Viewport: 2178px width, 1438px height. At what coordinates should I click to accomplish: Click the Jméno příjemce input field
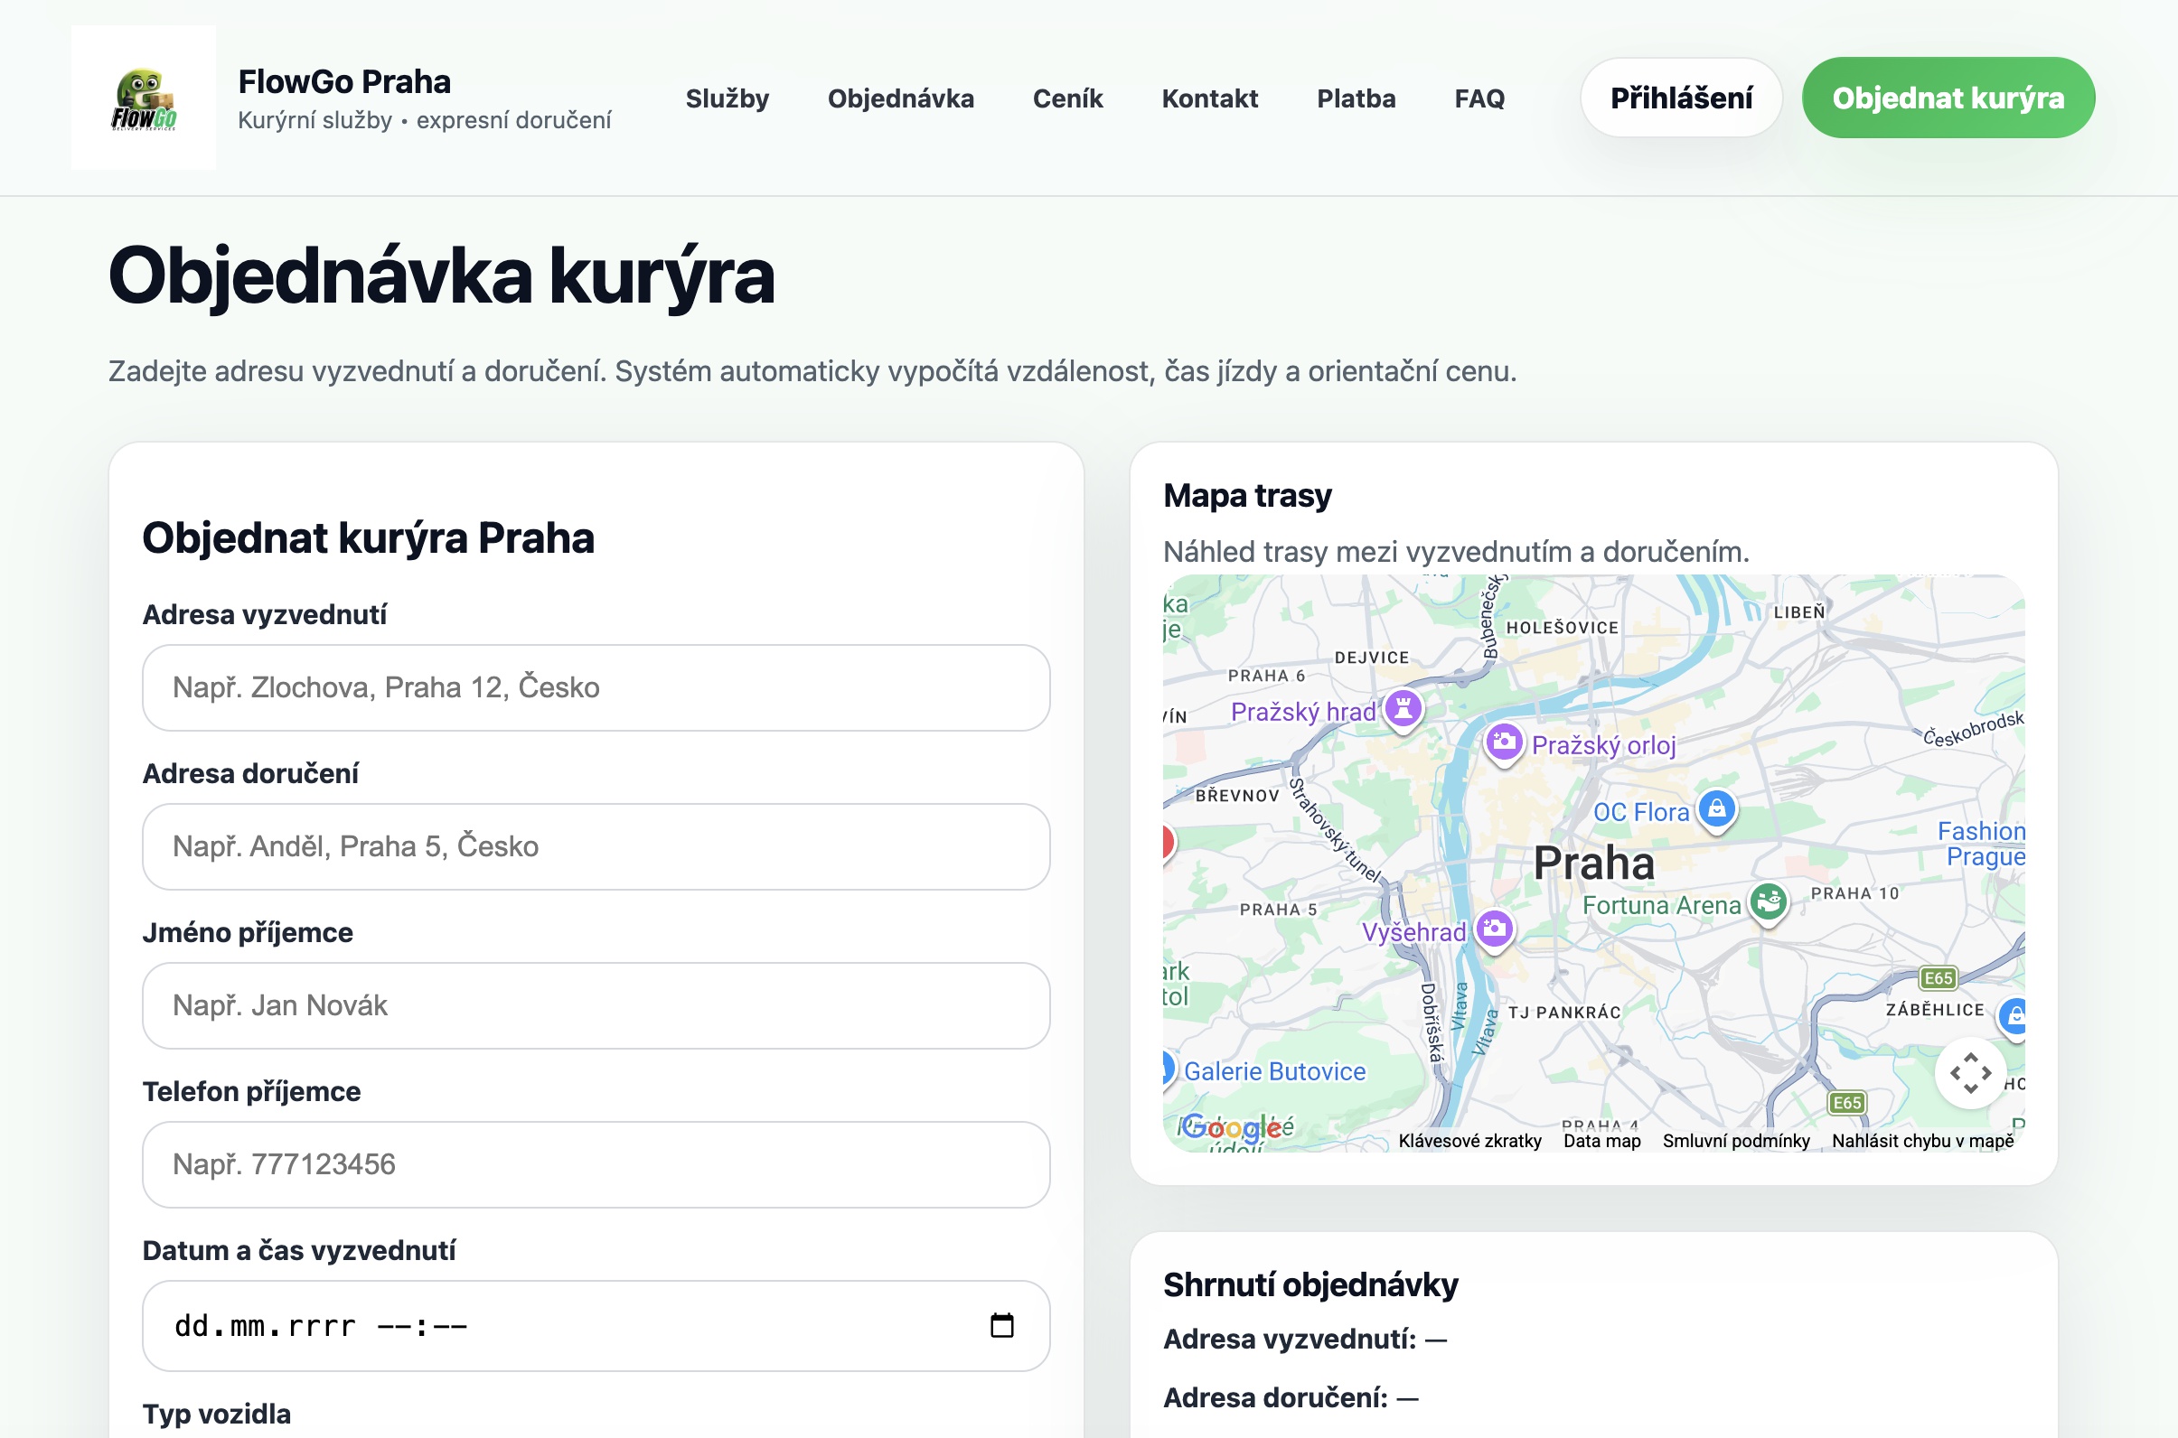tap(596, 1006)
